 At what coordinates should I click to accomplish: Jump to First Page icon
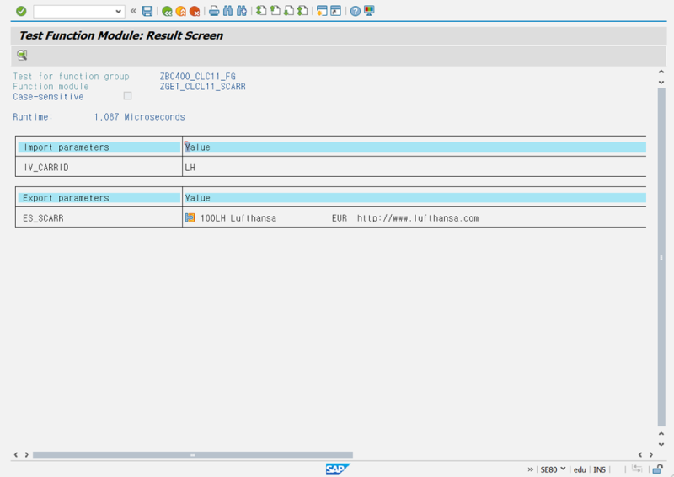click(x=261, y=11)
